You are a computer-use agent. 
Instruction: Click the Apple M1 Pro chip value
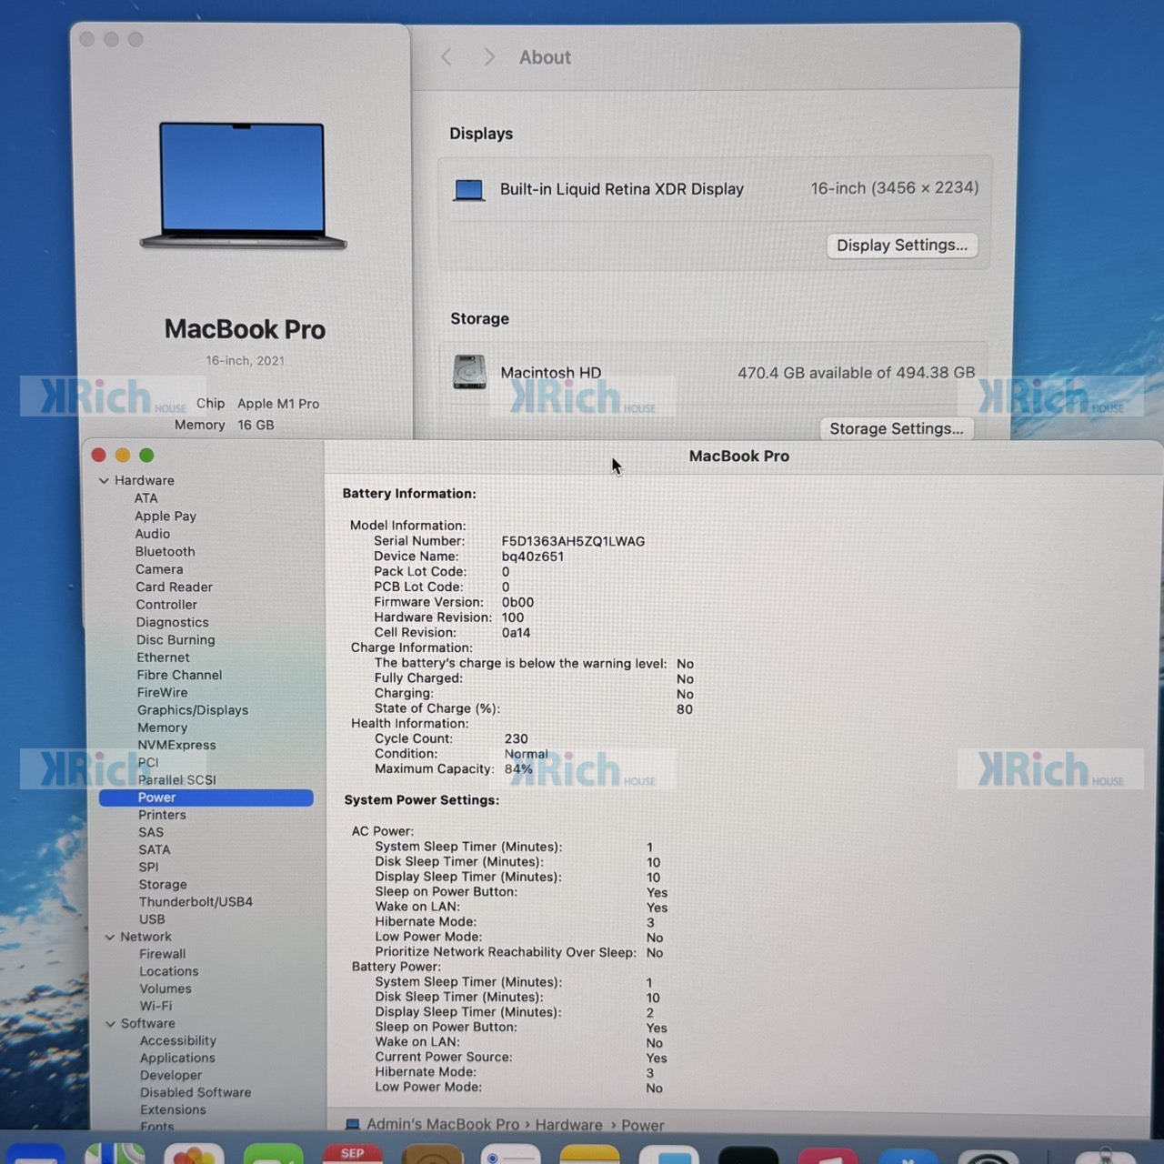pos(278,404)
